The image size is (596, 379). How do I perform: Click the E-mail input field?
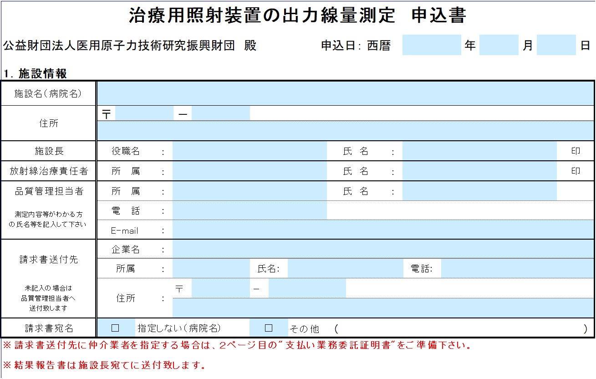click(383, 230)
